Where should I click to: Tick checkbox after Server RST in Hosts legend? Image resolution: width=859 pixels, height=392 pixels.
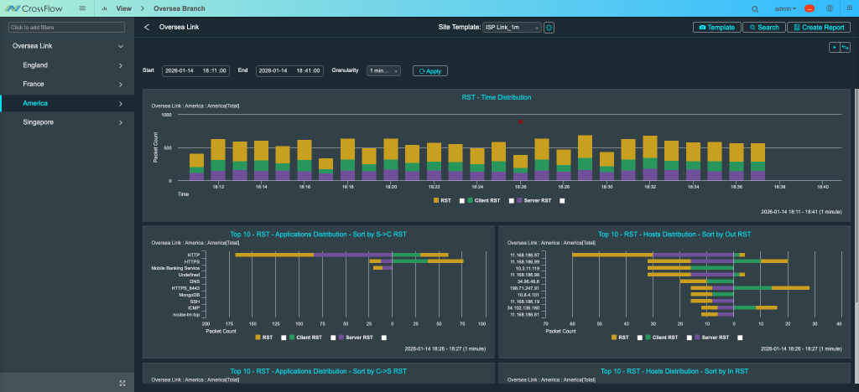[739, 338]
